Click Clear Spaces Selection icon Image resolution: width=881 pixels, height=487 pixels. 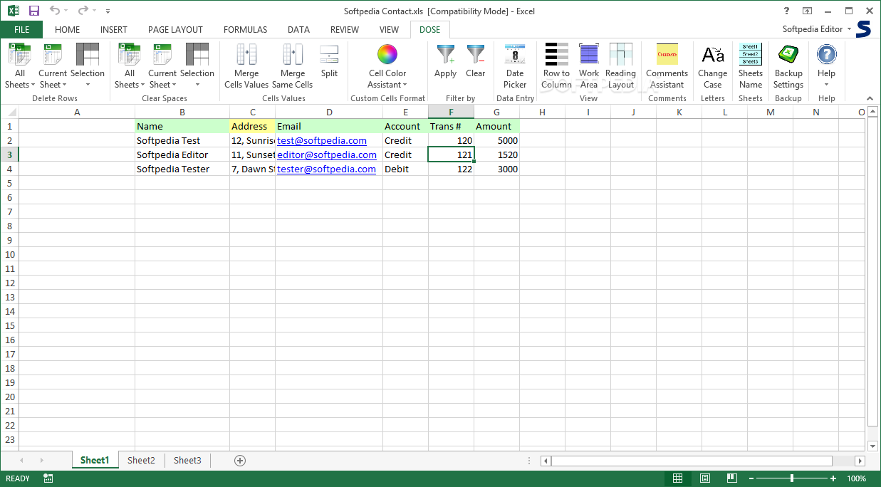(197, 55)
